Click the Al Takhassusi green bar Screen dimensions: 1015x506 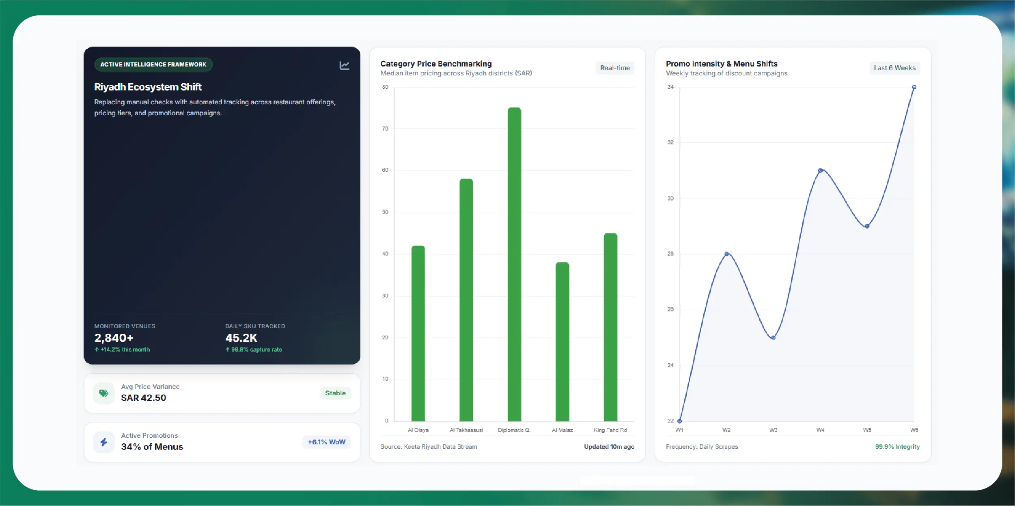coord(466,300)
